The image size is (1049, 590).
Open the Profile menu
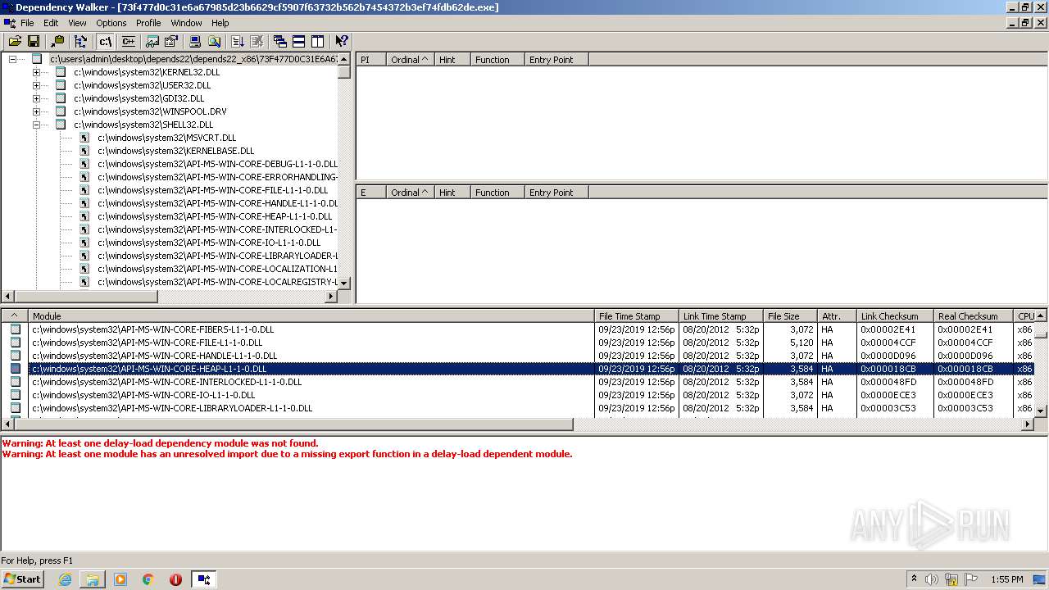click(x=148, y=23)
